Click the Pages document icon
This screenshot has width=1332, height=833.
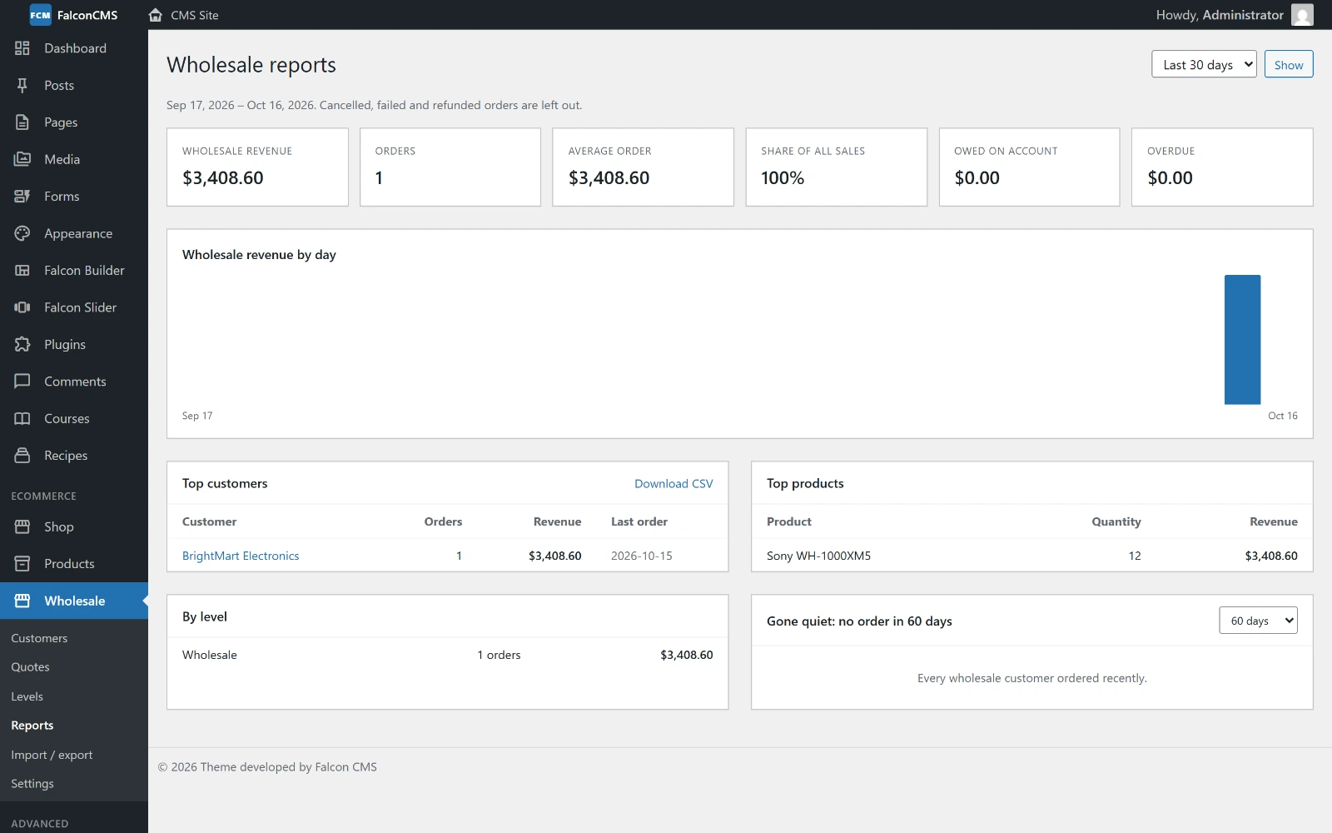[x=22, y=122]
